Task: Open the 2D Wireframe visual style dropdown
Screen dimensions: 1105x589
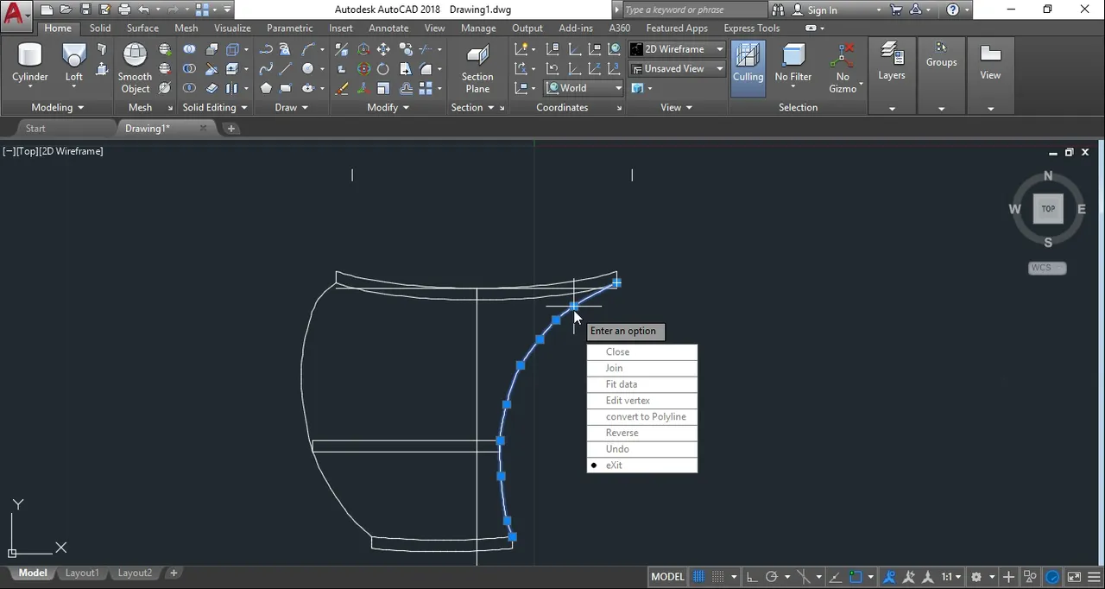Action: click(677, 49)
